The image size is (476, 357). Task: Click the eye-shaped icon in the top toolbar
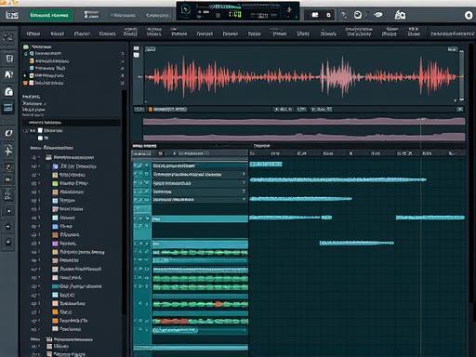point(378,15)
